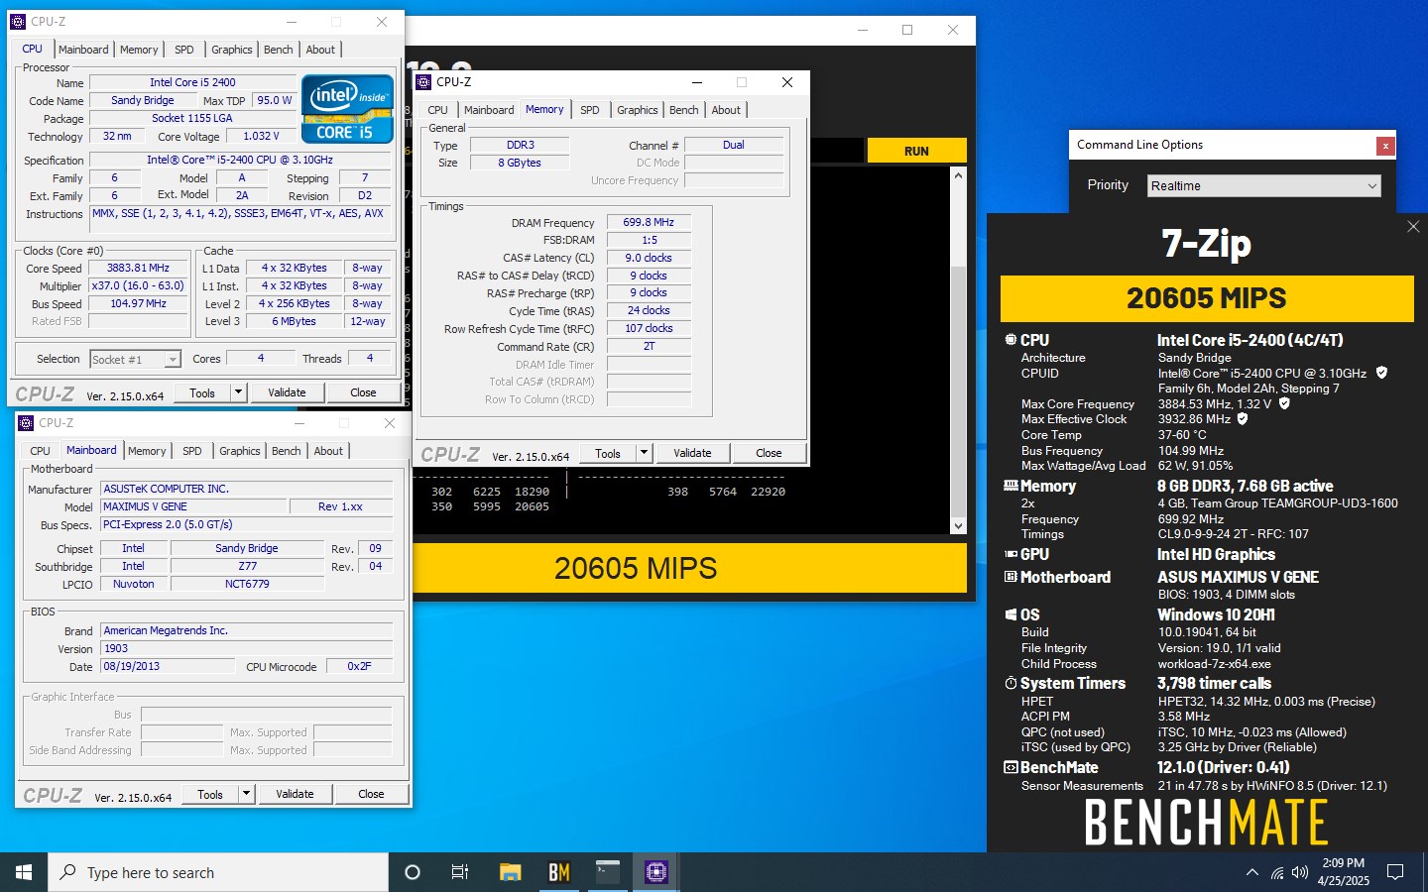Open Graphics tab in the Memory CPU-Z window
This screenshot has width=1428, height=892.
click(638, 110)
